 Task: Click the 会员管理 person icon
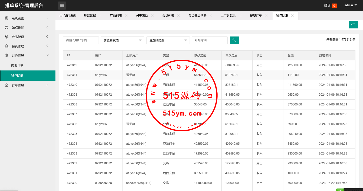pyautogui.click(x=7, y=46)
